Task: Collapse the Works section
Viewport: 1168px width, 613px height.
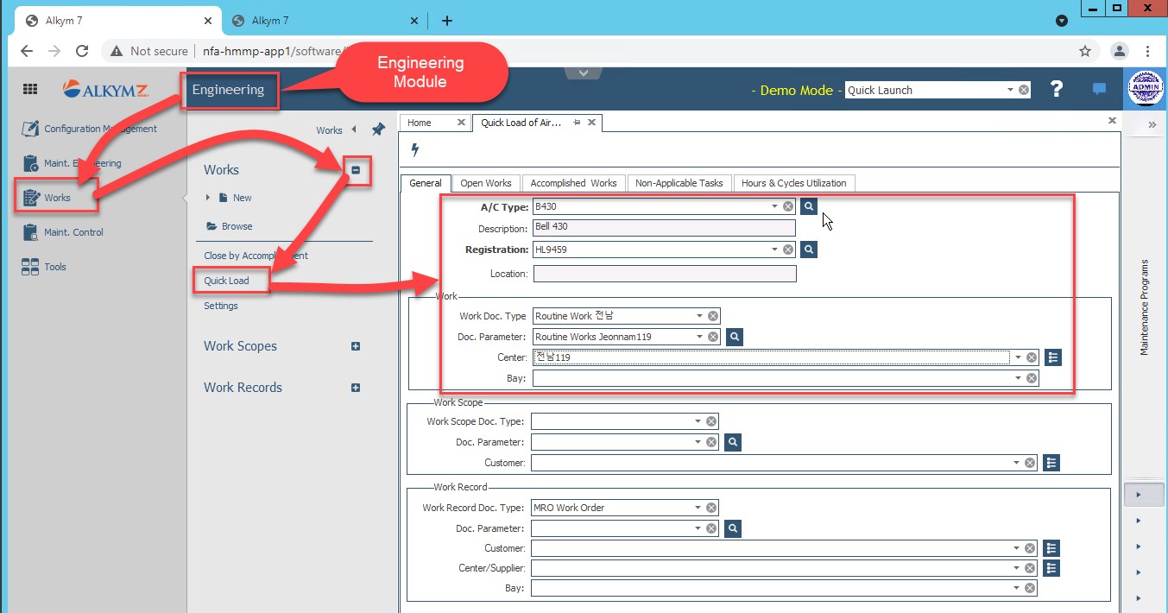Action: point(356,170)
